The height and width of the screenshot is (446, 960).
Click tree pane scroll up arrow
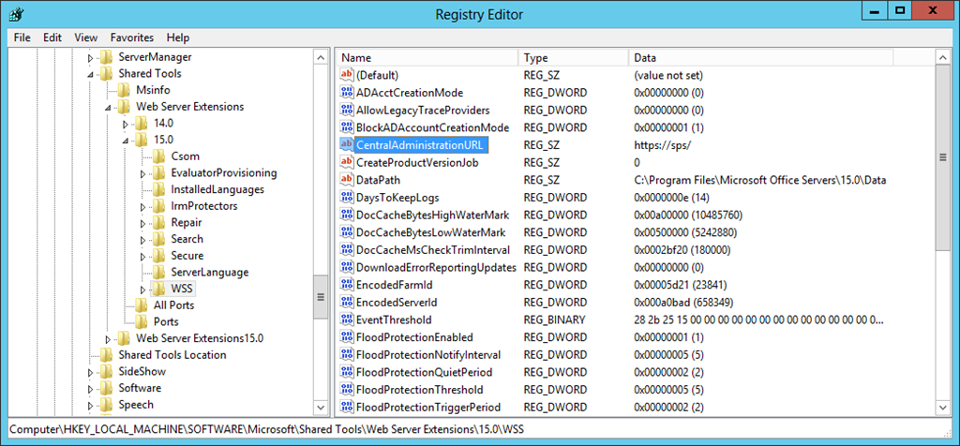pos(322,57)
